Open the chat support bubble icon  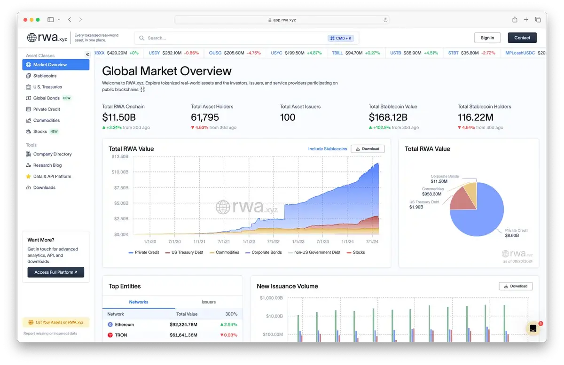(x=533, y=329)
